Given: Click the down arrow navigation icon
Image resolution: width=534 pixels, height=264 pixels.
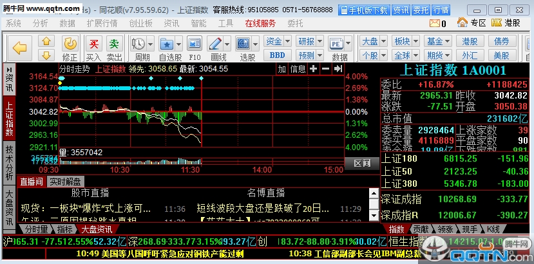Looking at the screenshot, I should click(x=46, y=55).
